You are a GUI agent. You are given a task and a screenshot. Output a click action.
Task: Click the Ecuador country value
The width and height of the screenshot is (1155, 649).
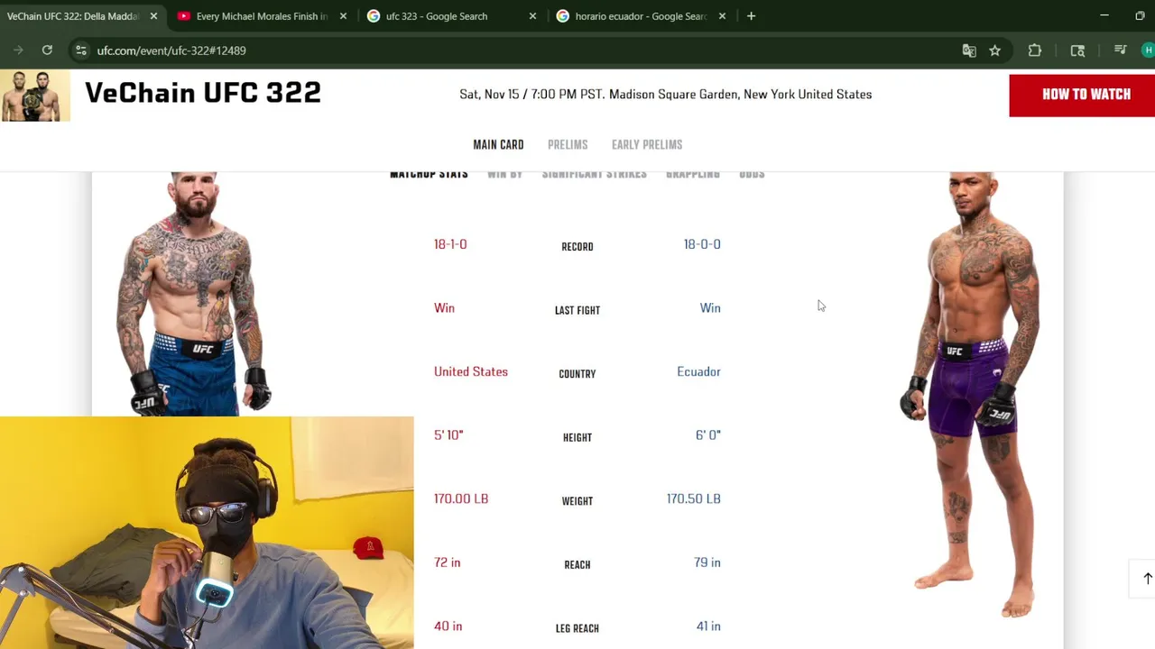(x=699, y=371)
